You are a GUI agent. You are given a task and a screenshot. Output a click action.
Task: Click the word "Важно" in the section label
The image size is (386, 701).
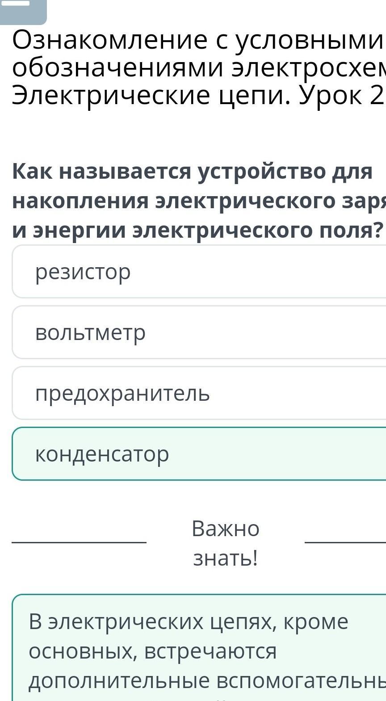(226, 529)
